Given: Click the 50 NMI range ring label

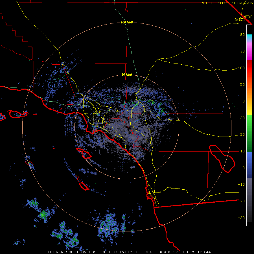Looking at the screenshot, I should (127, 75).
